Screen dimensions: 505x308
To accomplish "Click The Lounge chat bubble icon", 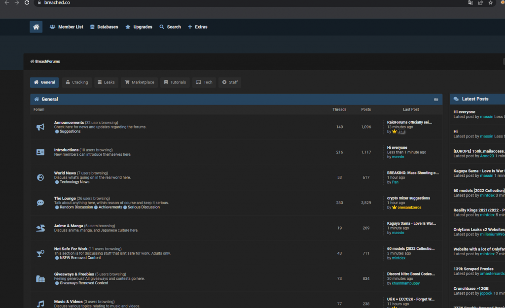I will click(x=40, y=203).
